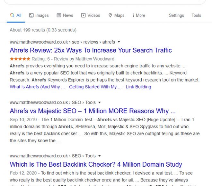
Task: Expand the More menu
Action: 139,15
